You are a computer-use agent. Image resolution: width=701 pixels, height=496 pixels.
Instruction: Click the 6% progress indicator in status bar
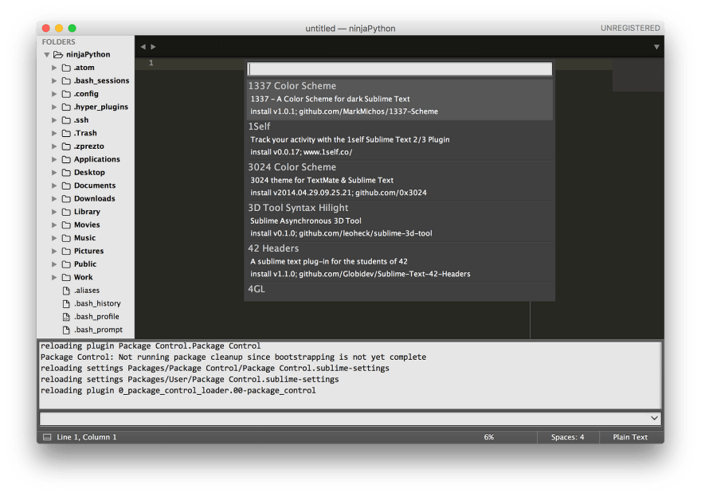488,437
